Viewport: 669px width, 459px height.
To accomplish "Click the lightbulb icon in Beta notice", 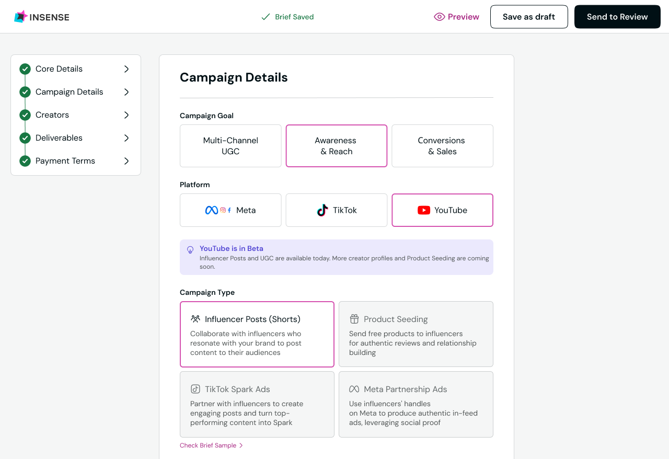I will [x=190, y=250].
